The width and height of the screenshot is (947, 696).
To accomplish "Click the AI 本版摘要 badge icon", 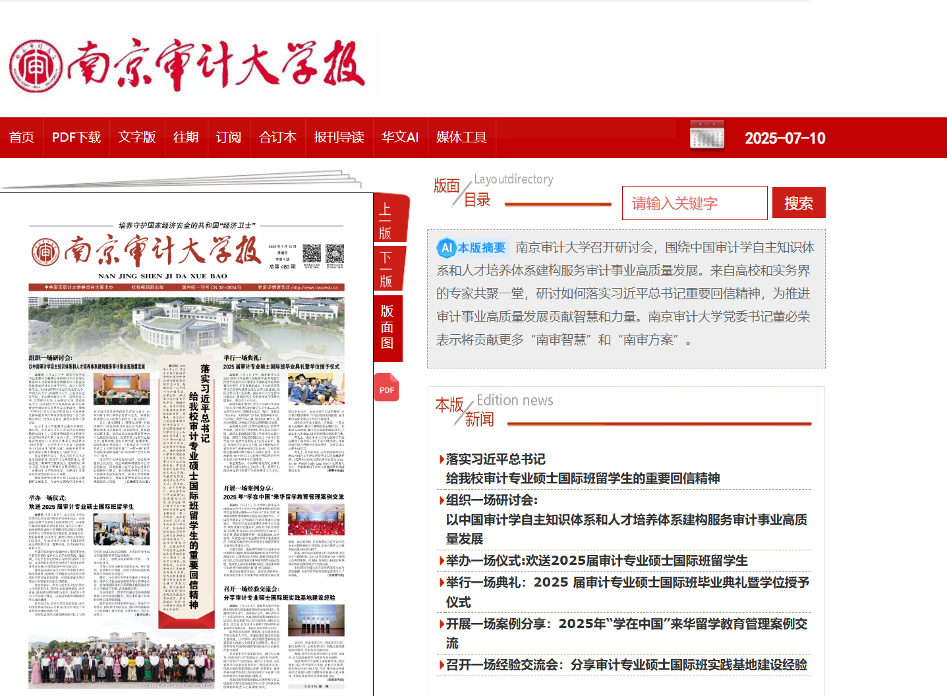I will pyautogui.click(x=446, y=248).
